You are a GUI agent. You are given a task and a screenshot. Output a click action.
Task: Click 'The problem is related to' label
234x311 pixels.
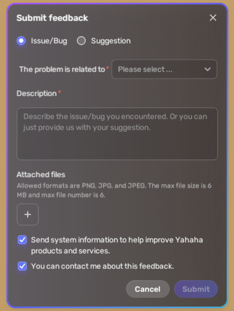pos(62,69)
